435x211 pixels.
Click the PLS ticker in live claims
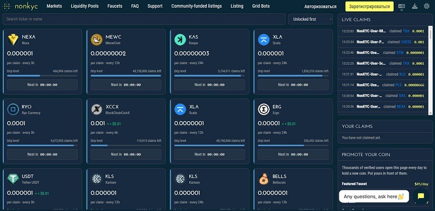click(x=399, y=85)
